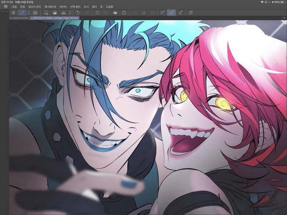The image size is (287, 215).
Task: Toggle the highlighted edge-keyboard/touch gesture icon
Action: pyautogui.click(x=22, y=13)
